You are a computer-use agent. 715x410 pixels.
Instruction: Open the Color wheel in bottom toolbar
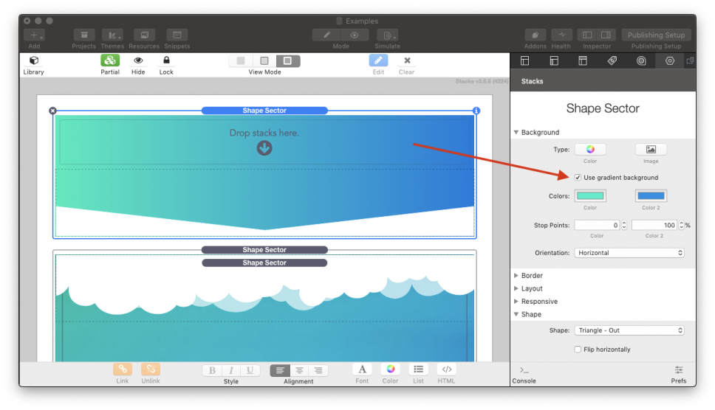pyautogui.click(x=390, y=369)
